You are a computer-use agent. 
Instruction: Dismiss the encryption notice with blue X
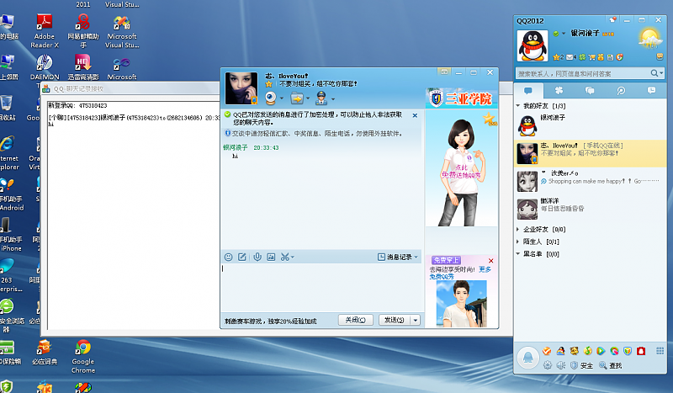coord(415,115)
